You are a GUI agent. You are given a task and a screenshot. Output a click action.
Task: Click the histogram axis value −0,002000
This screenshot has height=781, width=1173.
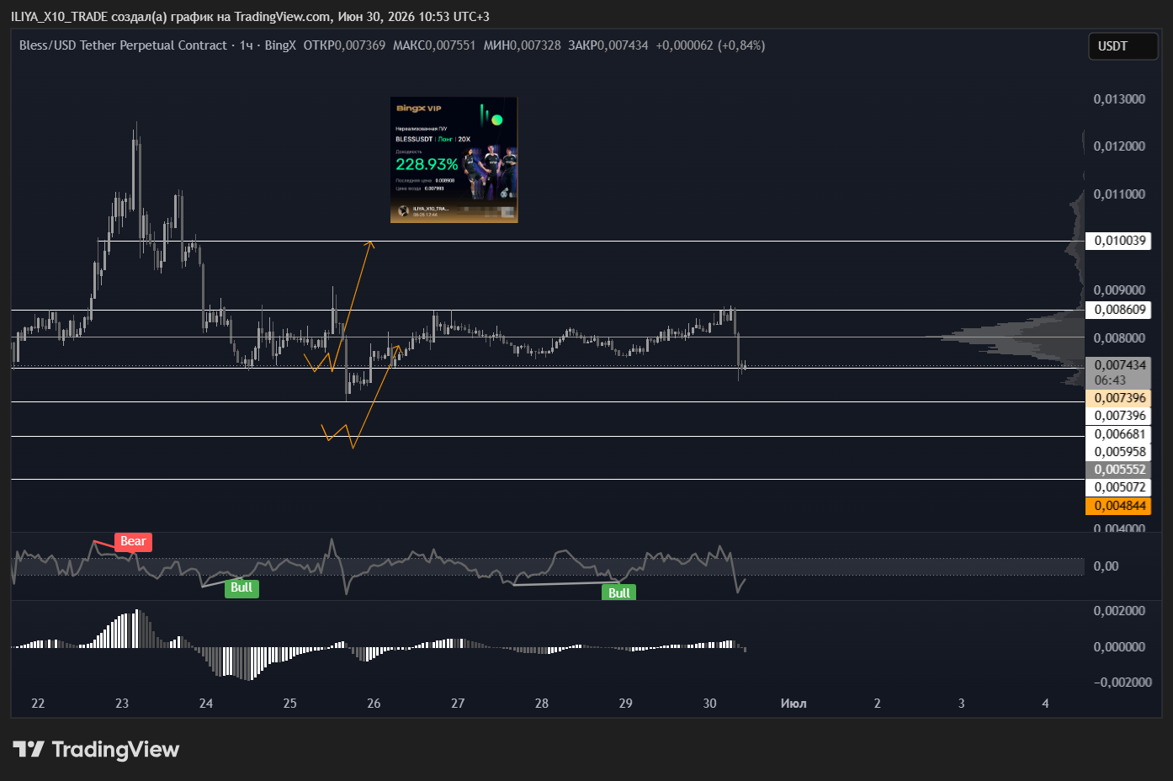point(1123,683)
